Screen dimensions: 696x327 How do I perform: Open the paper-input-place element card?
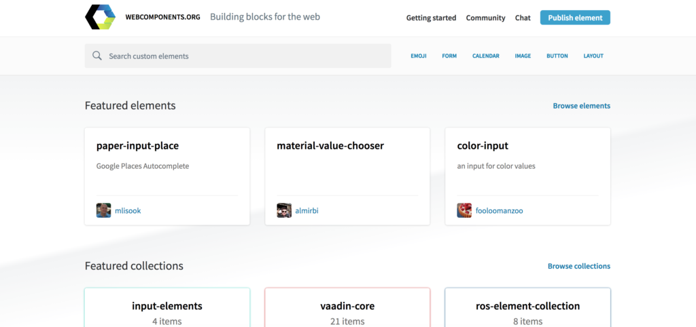pyautogui.click(x=167, y=176)
